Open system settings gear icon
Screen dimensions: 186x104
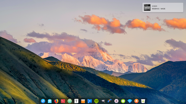point(116,101)
